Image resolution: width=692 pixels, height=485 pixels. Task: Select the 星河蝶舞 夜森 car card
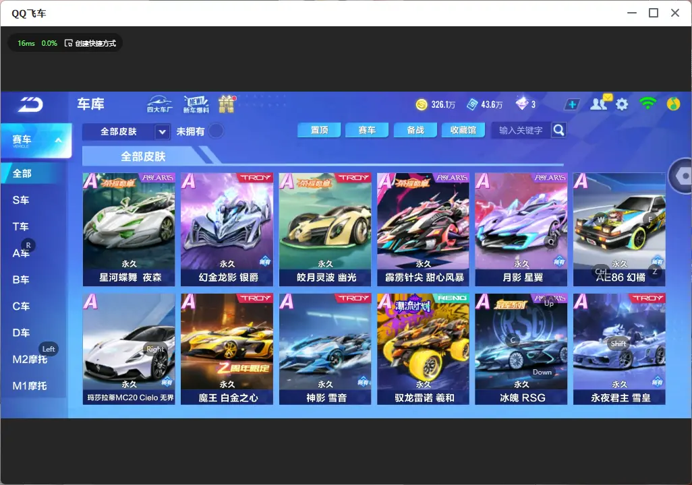pyautogui.click(x=129, y=229)
